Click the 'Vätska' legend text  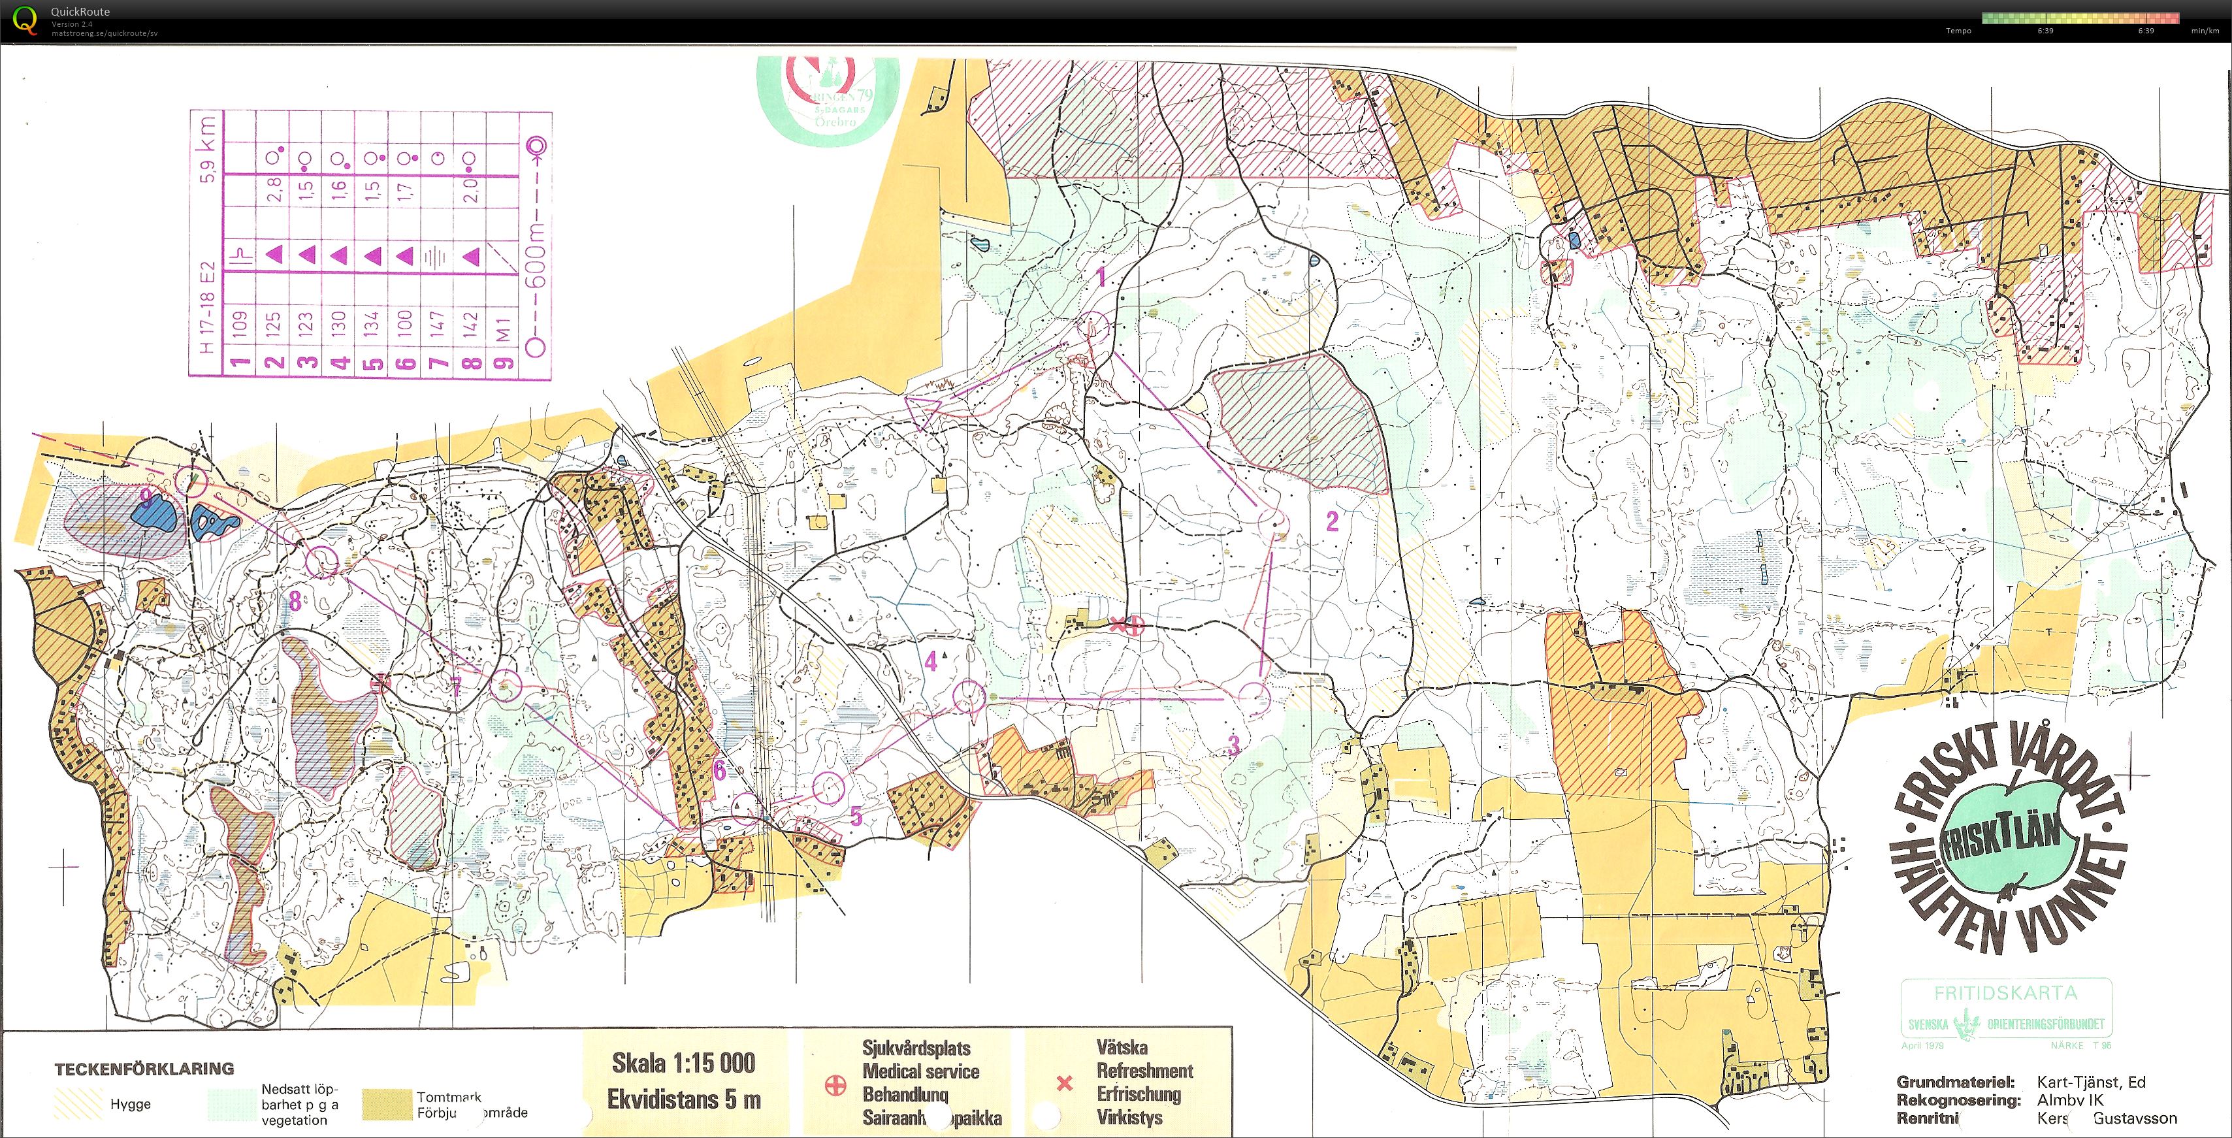1123,1047
